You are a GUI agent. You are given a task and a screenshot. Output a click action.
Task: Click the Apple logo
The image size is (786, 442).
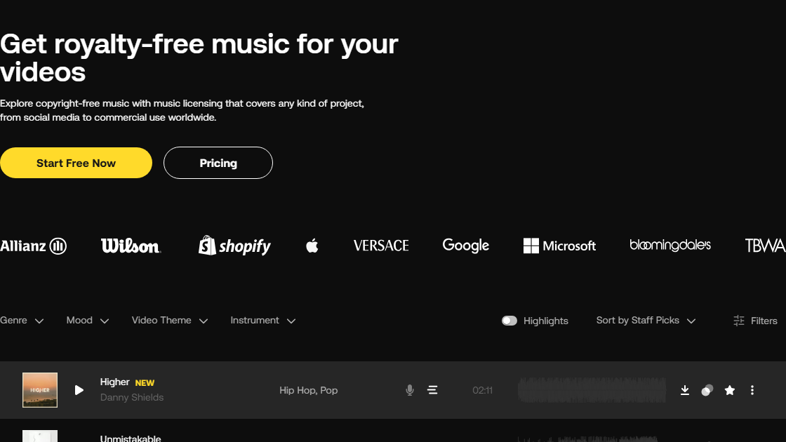pos(312,246)
